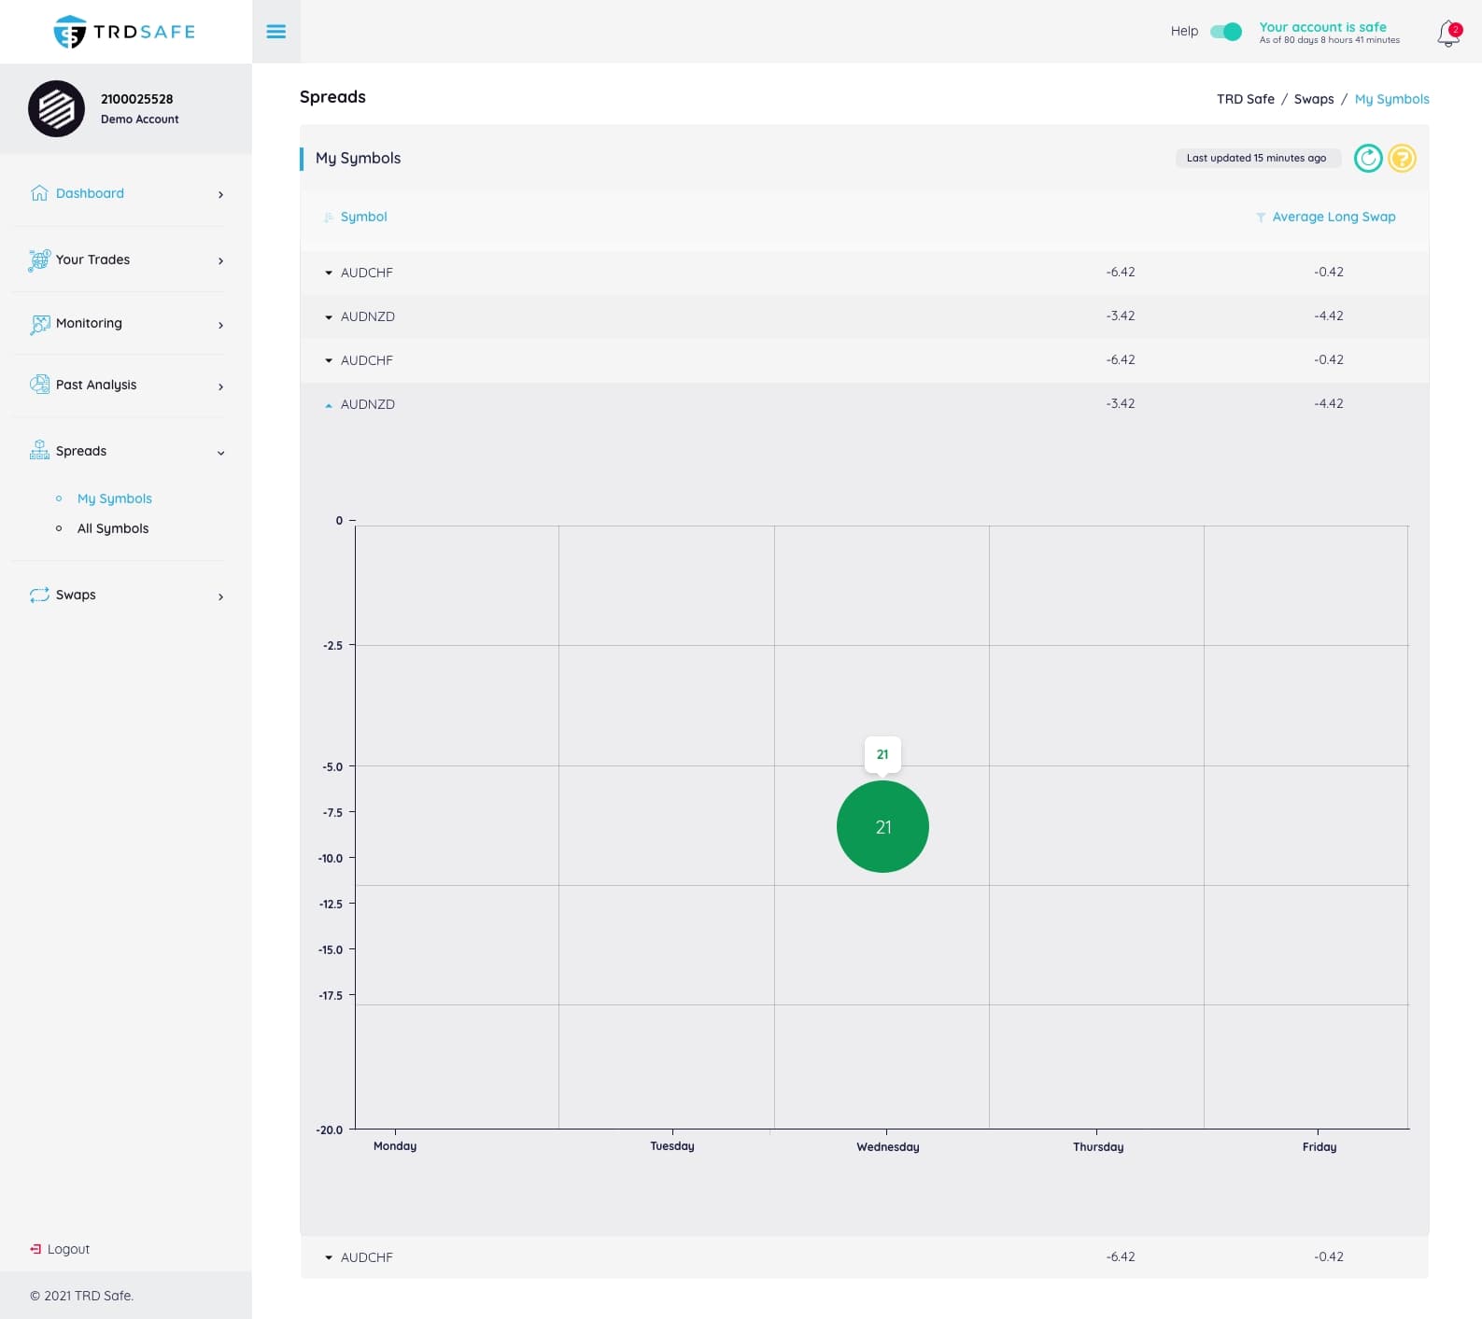Open Past Analysis menu item

tap(96, 385)
